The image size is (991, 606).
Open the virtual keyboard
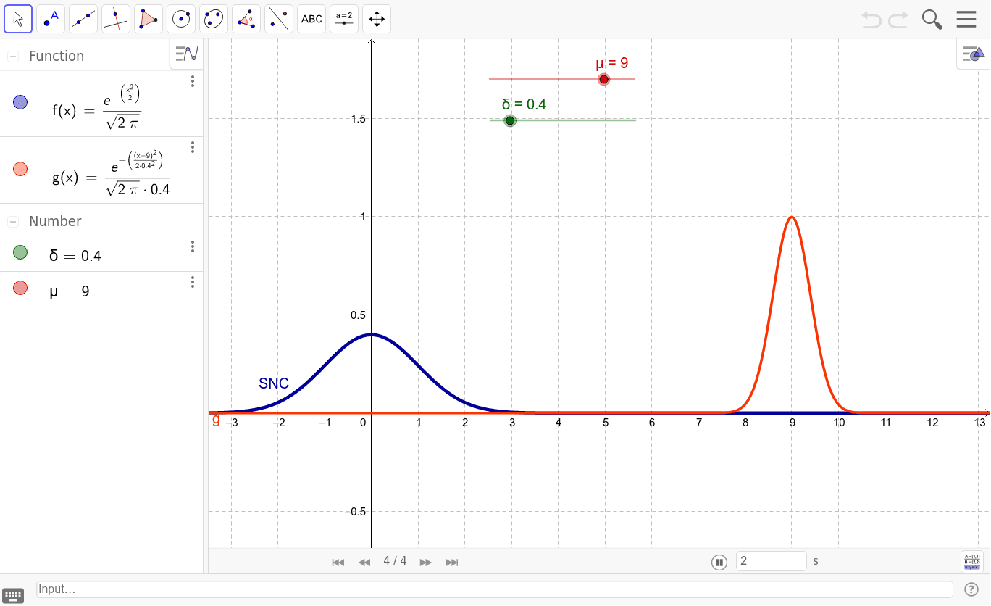(x=14, y=594)
